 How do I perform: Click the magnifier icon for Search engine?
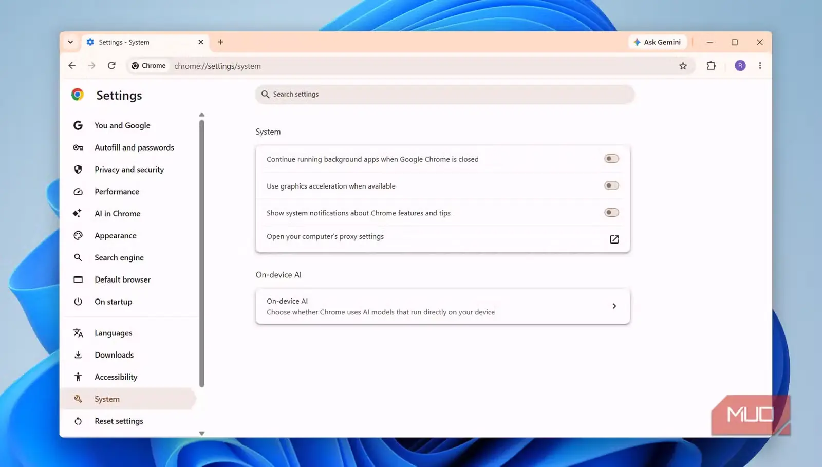click(78, 257)
